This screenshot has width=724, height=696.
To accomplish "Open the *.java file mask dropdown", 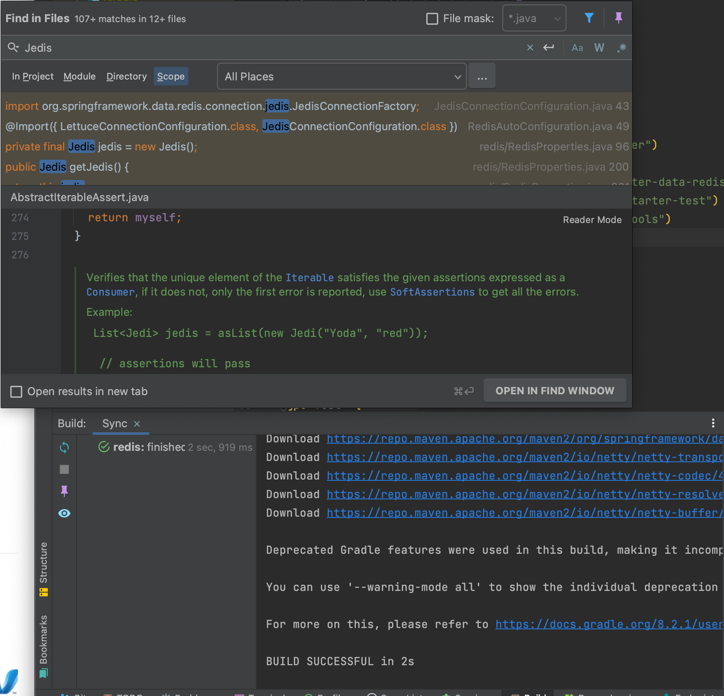I will click(x=534, y=18).
